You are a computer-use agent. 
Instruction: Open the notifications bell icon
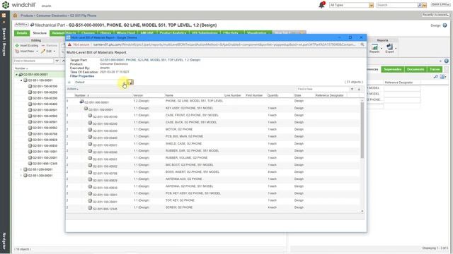coord(321,5)
